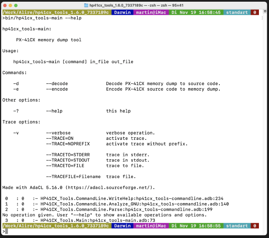Click the '--TRACE=ON' option
The height and width of the screenshot is (238, 269).
coord(60,139)
